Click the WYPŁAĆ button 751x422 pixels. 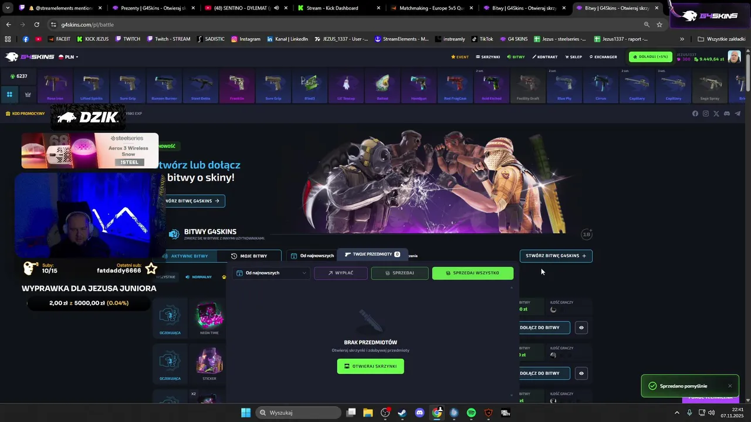341,273
